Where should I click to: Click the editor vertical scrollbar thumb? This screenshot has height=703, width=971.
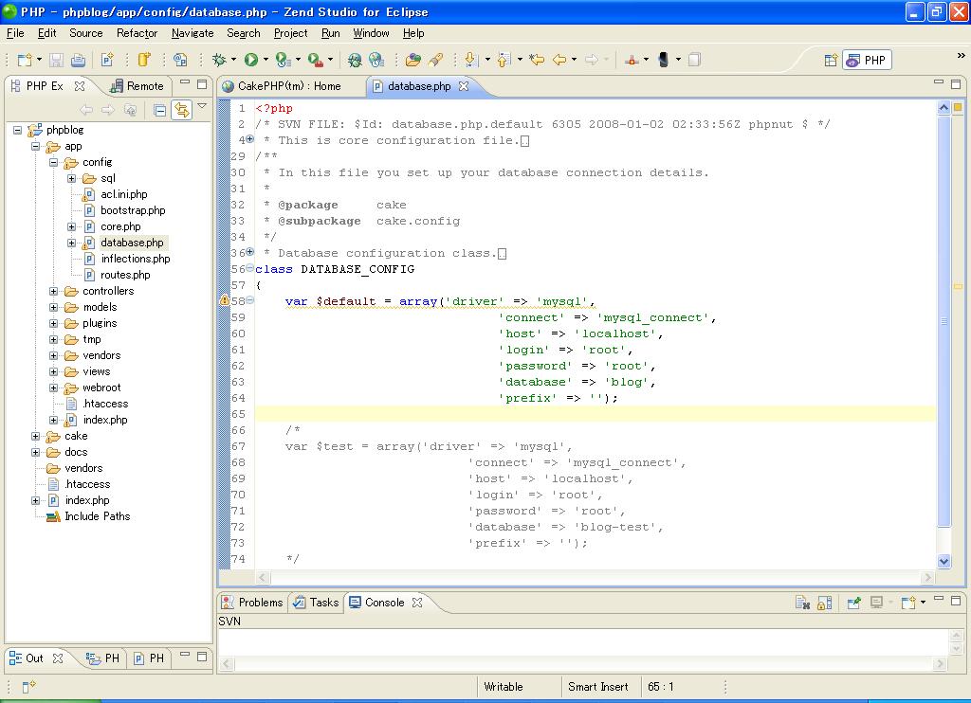(944, 322)
